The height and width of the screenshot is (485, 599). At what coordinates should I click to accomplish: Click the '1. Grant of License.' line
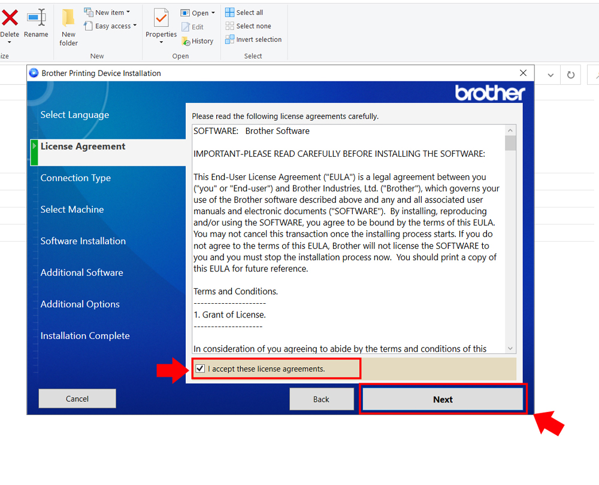229,315
